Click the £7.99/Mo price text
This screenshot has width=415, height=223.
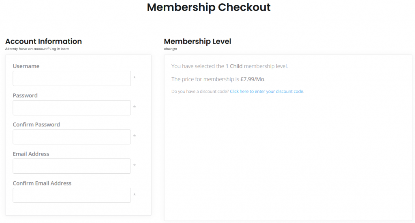pos(252,79)
